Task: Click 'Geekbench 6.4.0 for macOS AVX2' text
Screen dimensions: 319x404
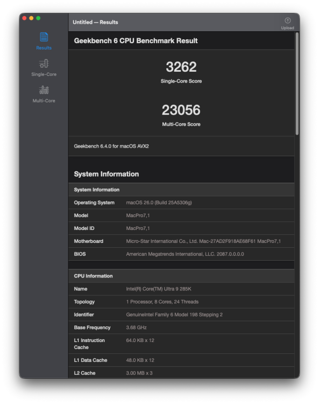Action: (x=111, y=146)
